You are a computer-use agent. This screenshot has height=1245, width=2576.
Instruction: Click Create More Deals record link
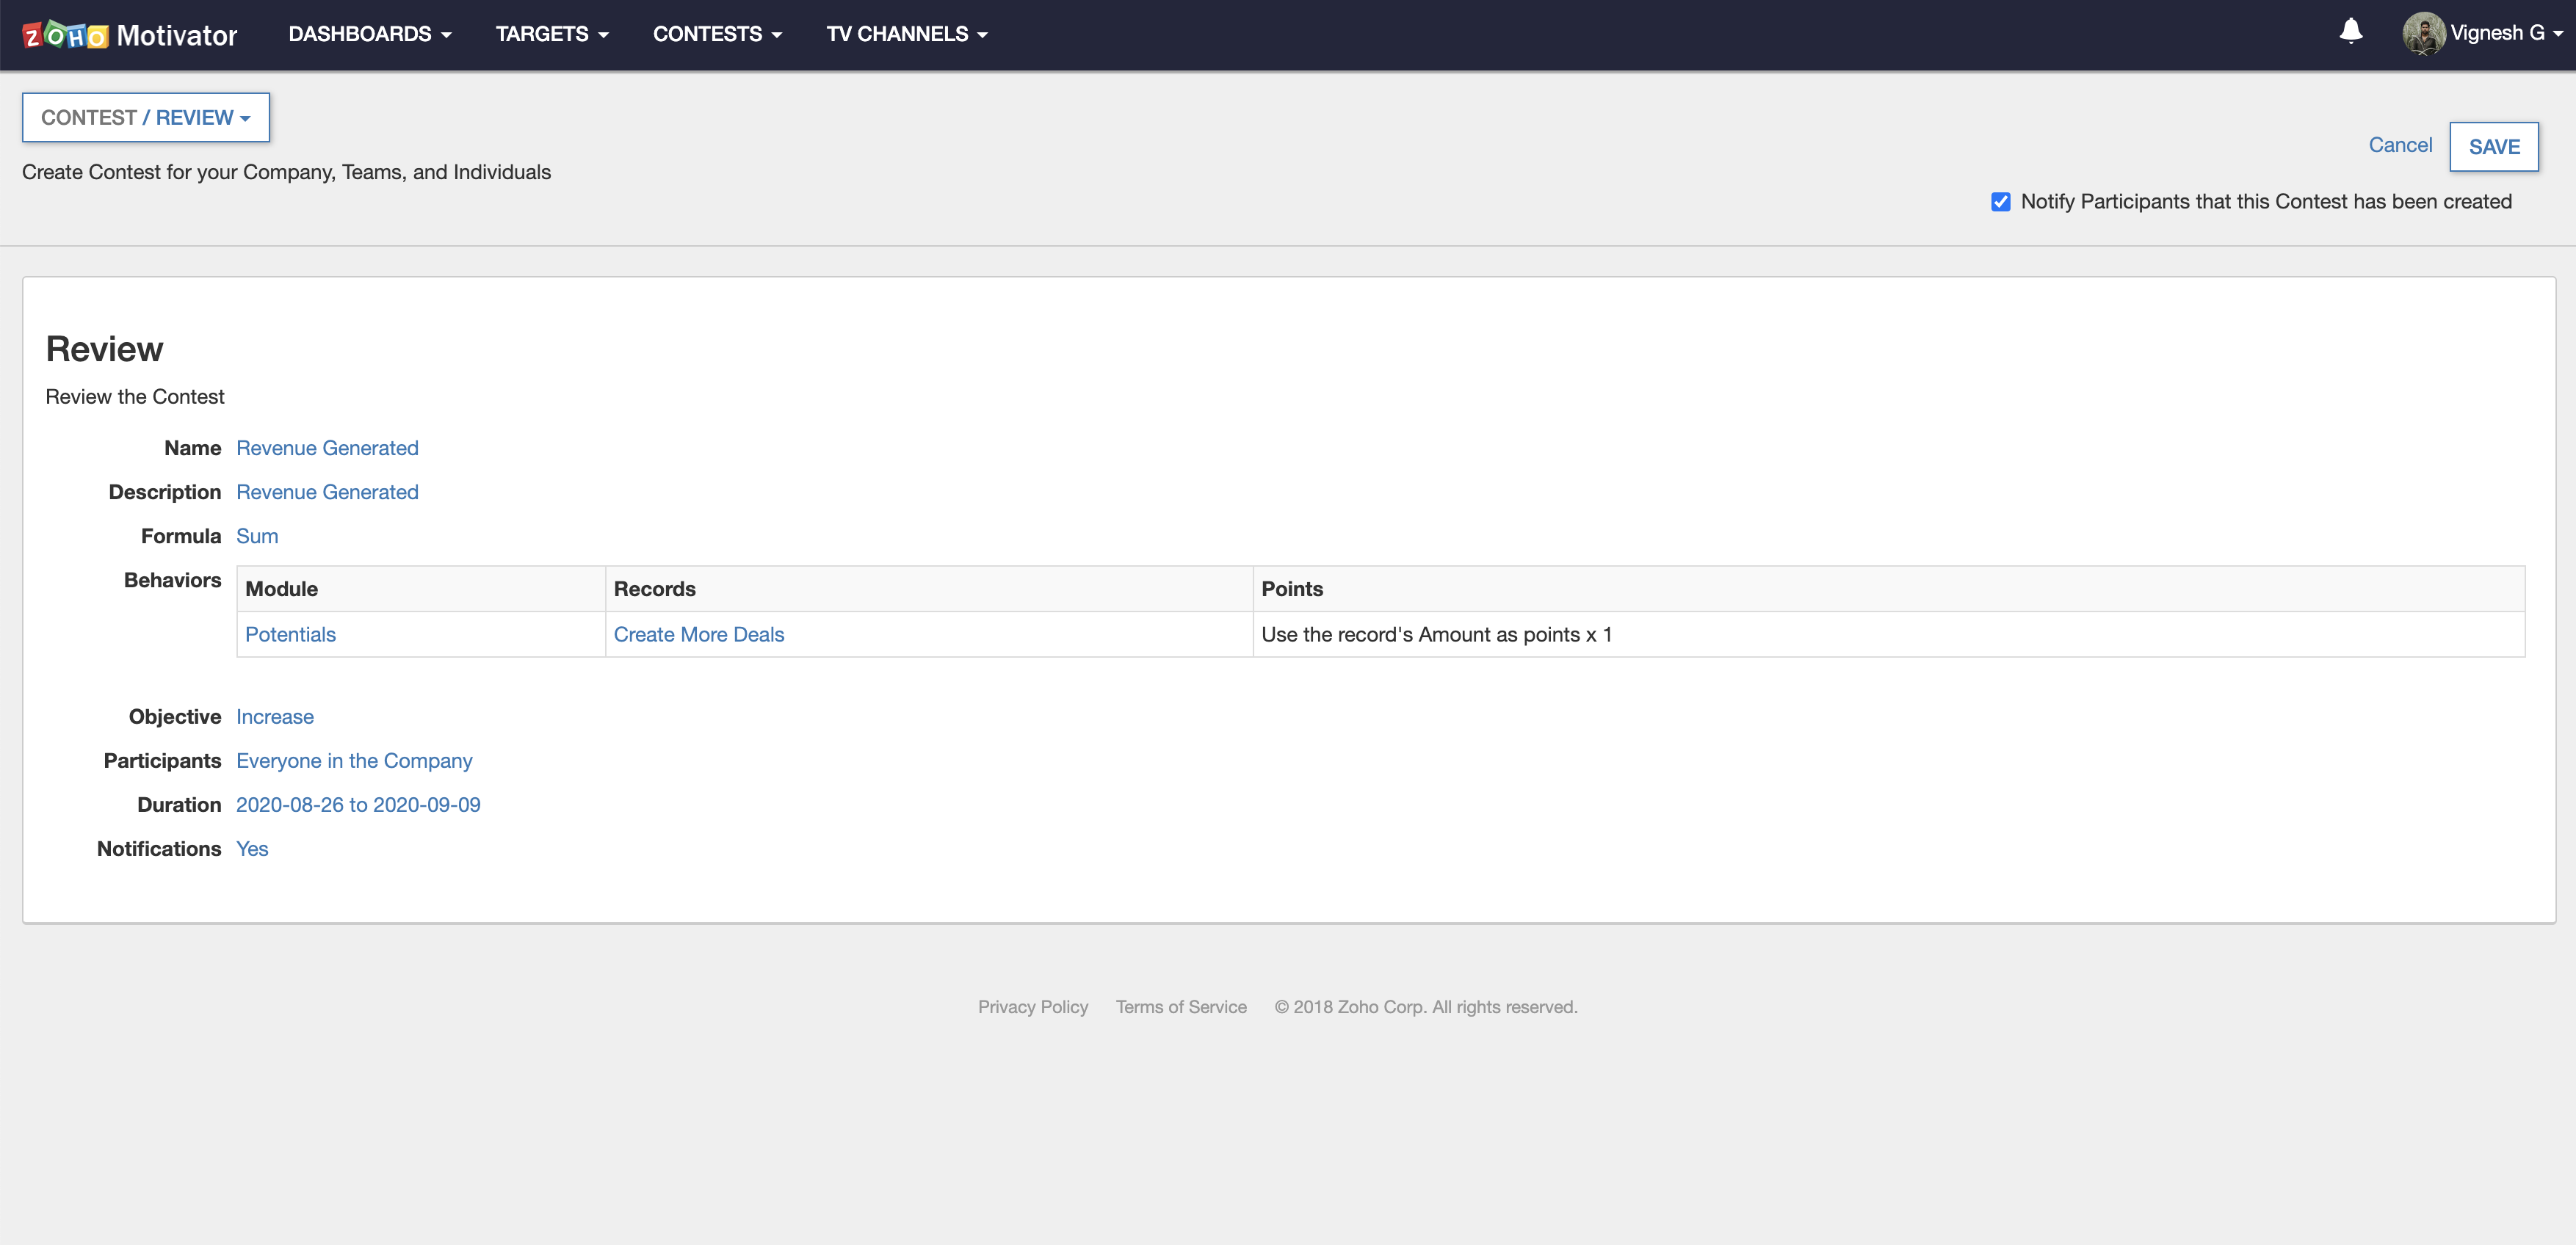coord(699,635)
